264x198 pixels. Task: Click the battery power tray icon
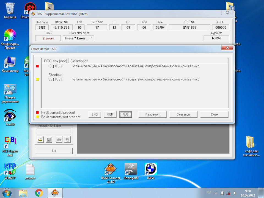(x=222, y=193)
